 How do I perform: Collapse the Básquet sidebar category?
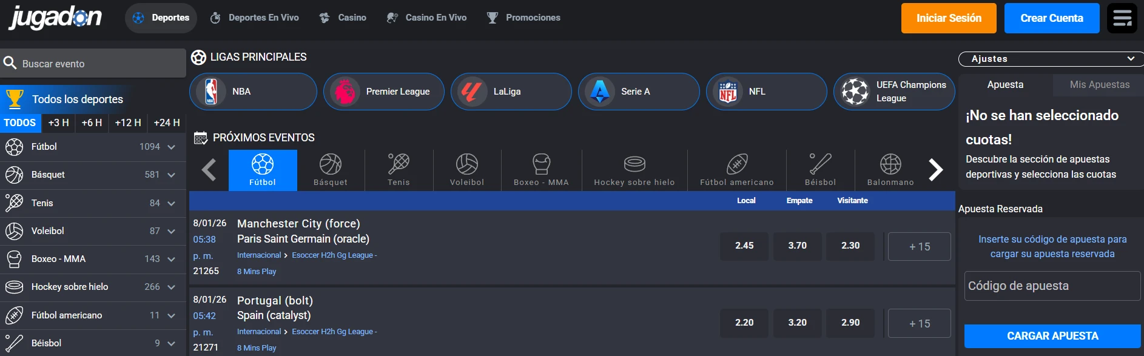(170, 175)
